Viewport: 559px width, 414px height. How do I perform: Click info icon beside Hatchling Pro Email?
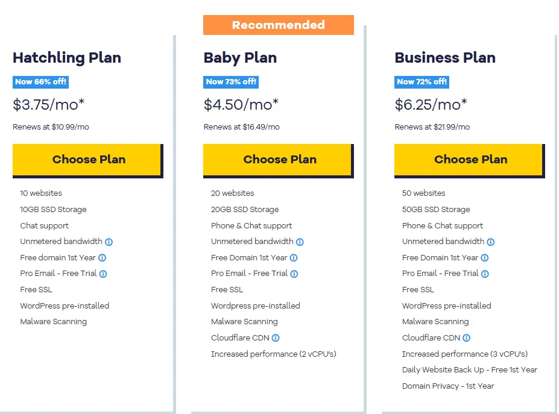(x=103, y=274)
